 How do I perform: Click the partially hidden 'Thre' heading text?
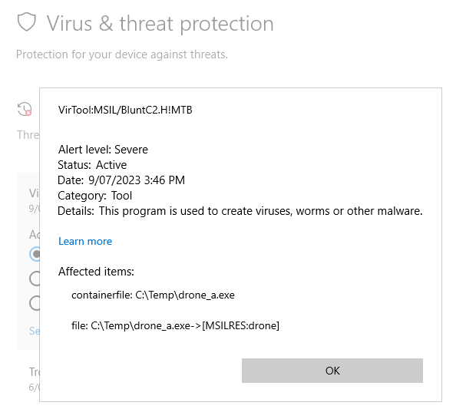pos(28,135)
